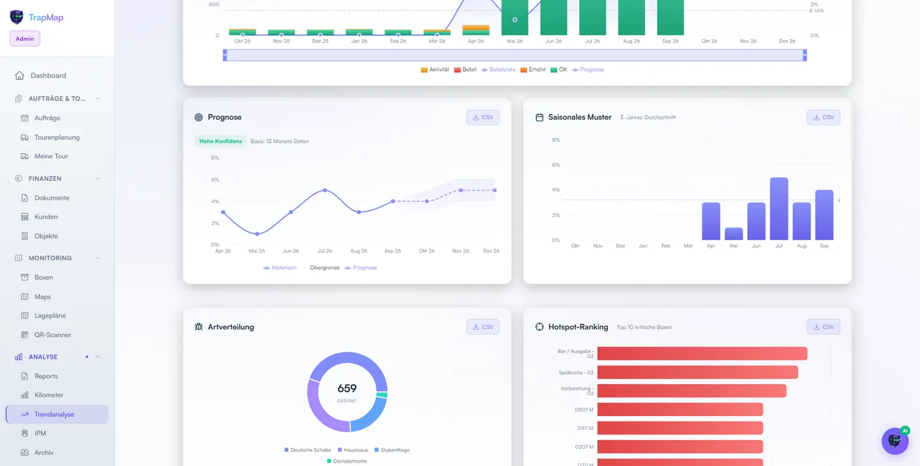
Task: Toggle Hausmaus in Artverteilung legend
Action: click(x=354, y=450)
